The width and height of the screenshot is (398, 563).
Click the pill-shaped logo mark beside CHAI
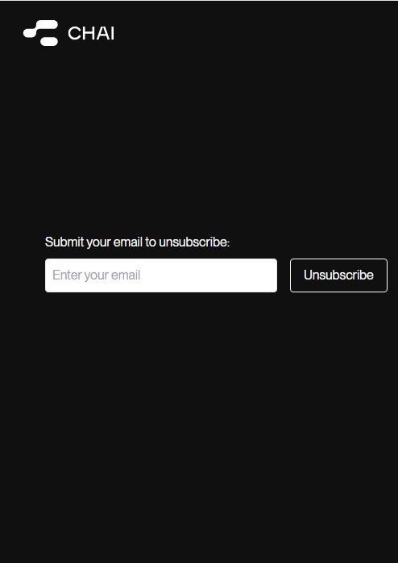40,33
